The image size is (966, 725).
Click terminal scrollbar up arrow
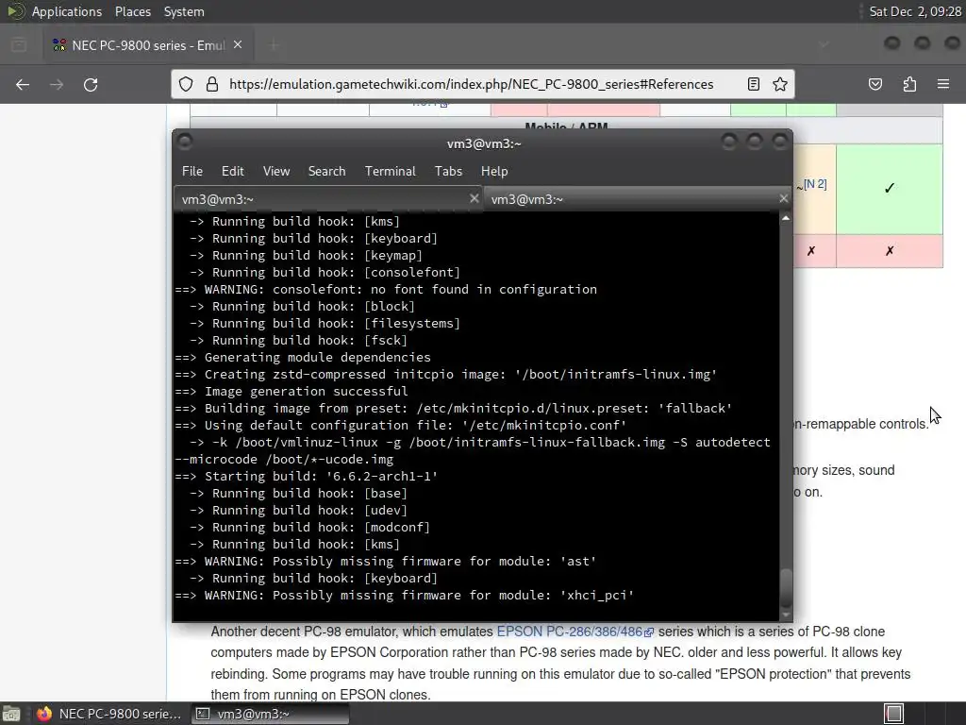coord(786,218)
